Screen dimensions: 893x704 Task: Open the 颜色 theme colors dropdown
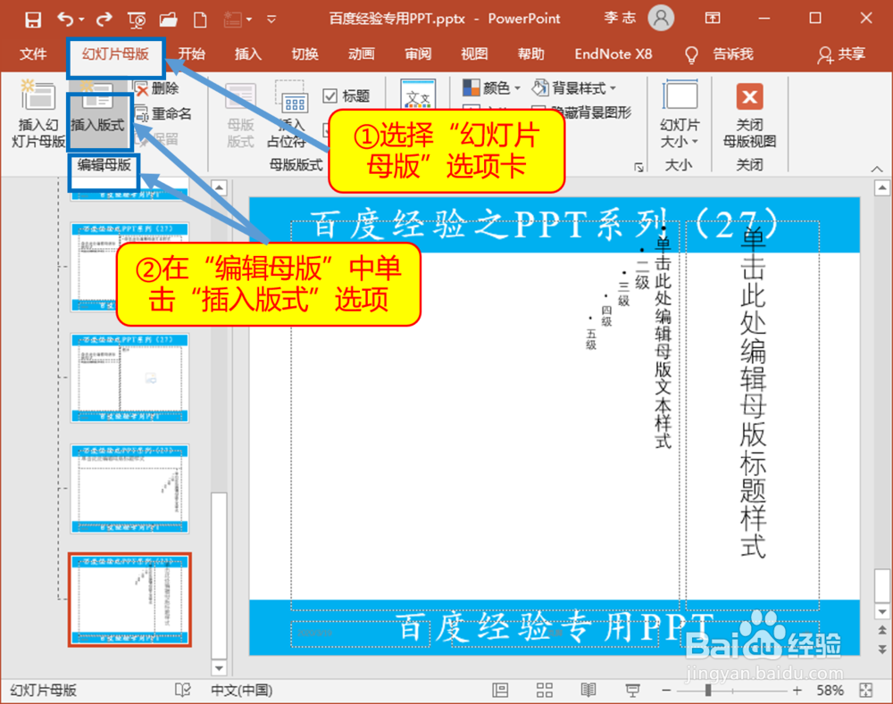point(491,88)
